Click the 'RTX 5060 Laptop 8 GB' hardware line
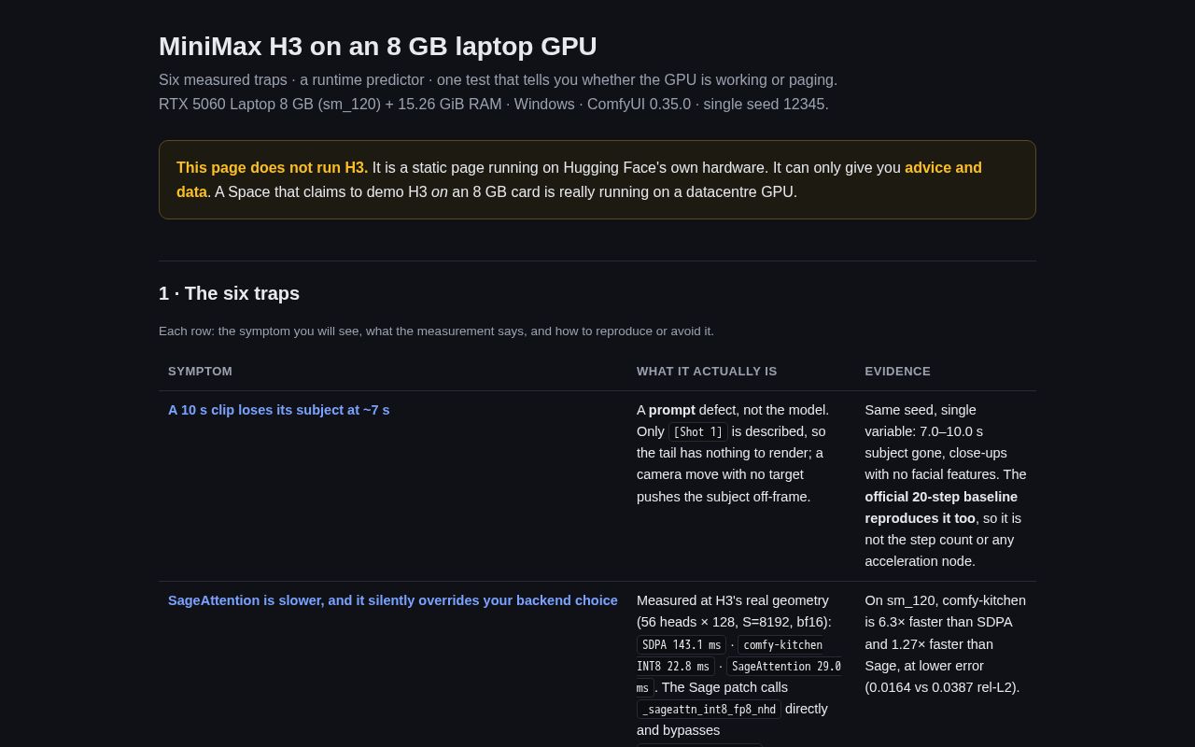Screen dimensions: 1195x747 (x=493, y=105)
